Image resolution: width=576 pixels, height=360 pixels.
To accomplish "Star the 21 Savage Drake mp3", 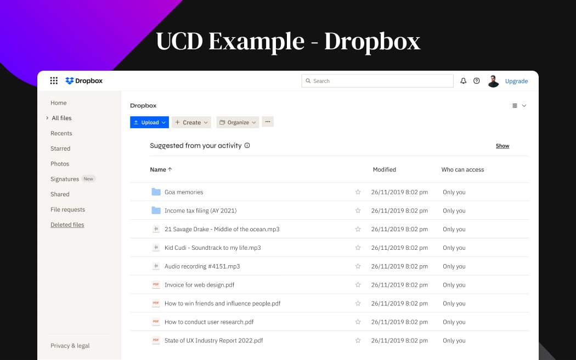I will (358, 229).
